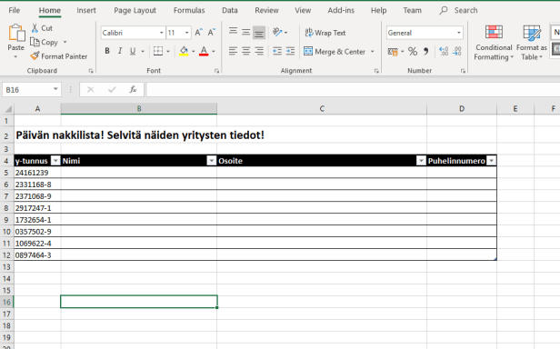Apply percent style
This screenshot has width=560, height=349.
pos(413,52)
